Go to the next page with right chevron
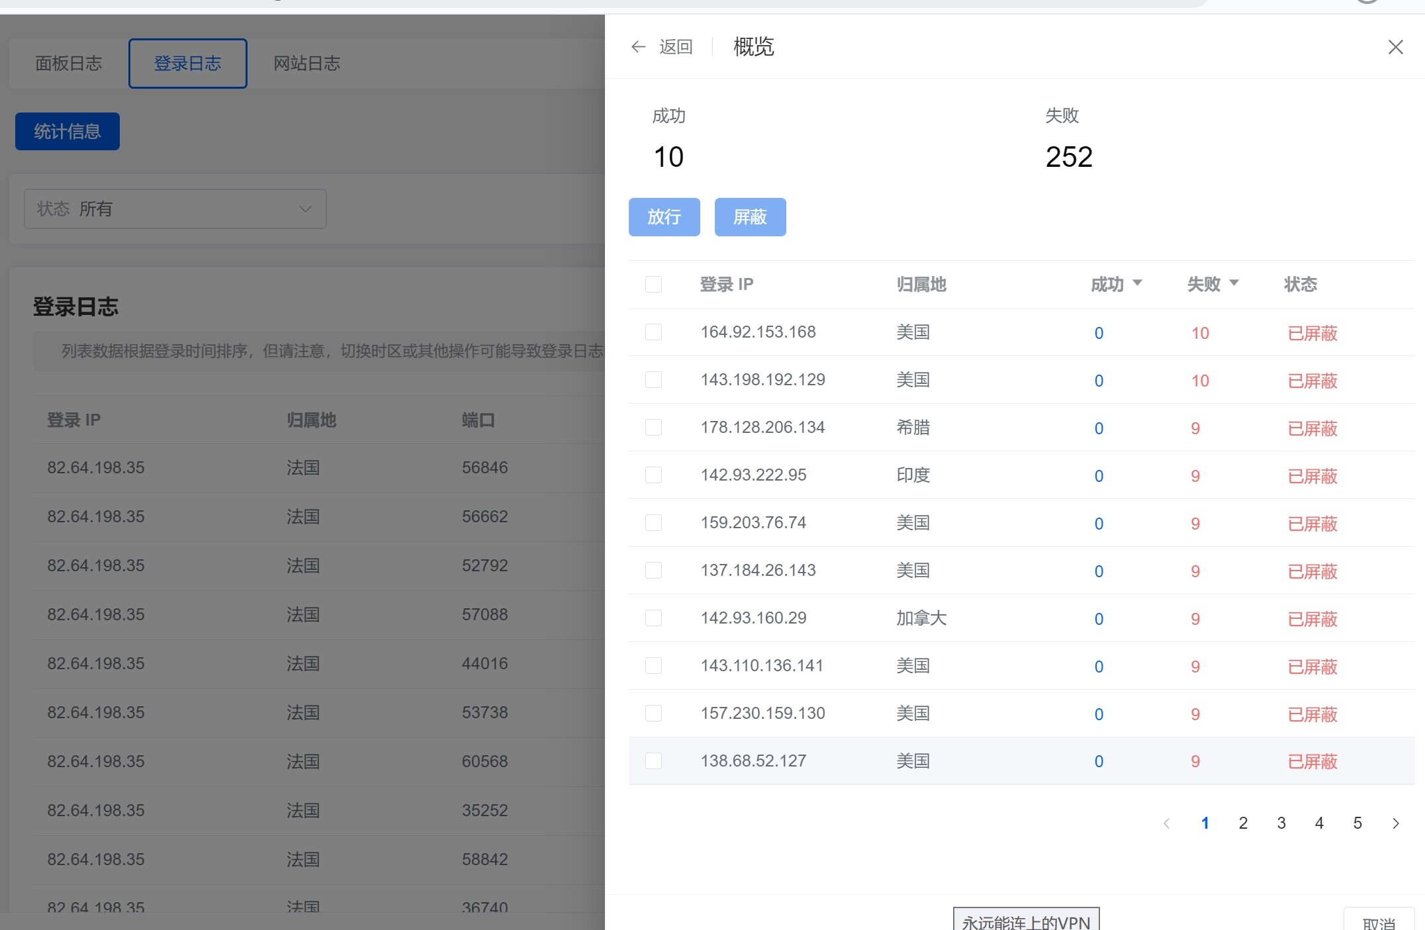Screen dimensions: 1425x930 tap(1395, 823)
